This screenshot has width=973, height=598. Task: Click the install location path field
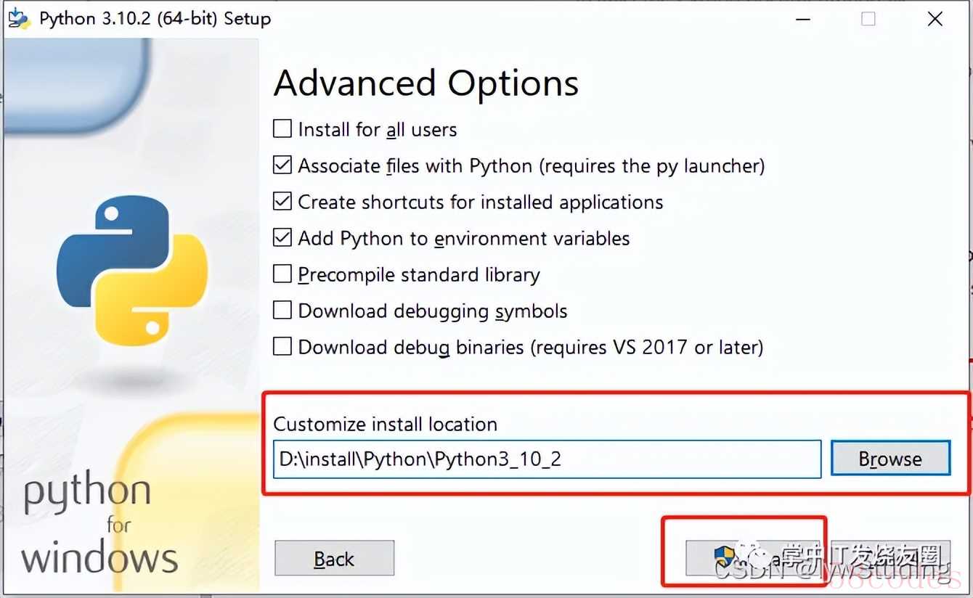547,459
